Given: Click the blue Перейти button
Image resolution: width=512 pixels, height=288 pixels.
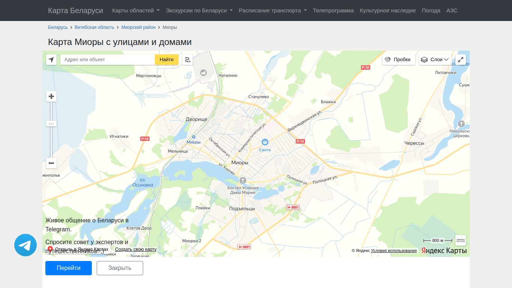Looking at the screenshot, I should 69,268.
